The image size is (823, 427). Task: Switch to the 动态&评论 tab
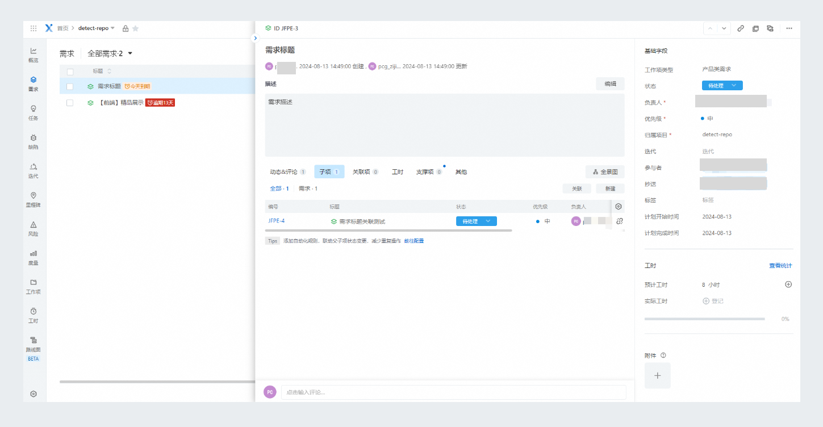click(288, 171)
